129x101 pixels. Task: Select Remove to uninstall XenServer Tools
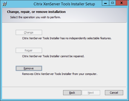pos(29,68)
